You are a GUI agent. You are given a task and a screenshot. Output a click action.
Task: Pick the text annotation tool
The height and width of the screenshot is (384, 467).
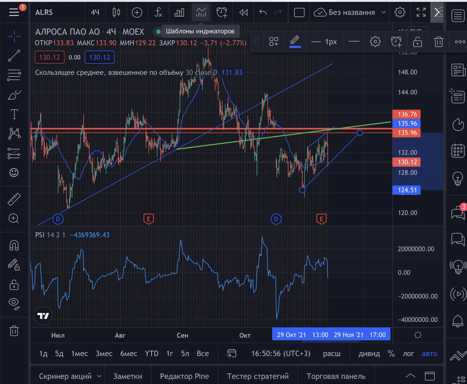coord(14,114)
